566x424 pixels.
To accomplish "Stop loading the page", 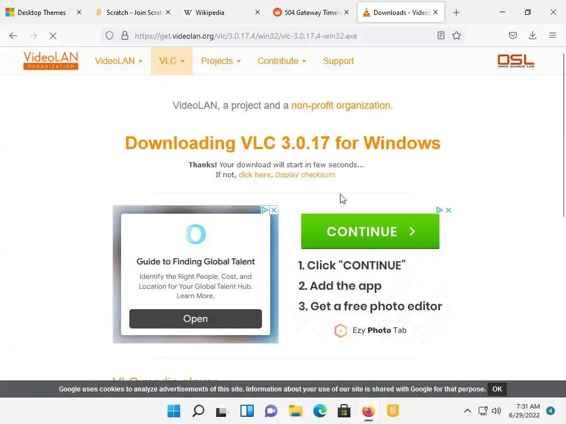I will 53,36.
